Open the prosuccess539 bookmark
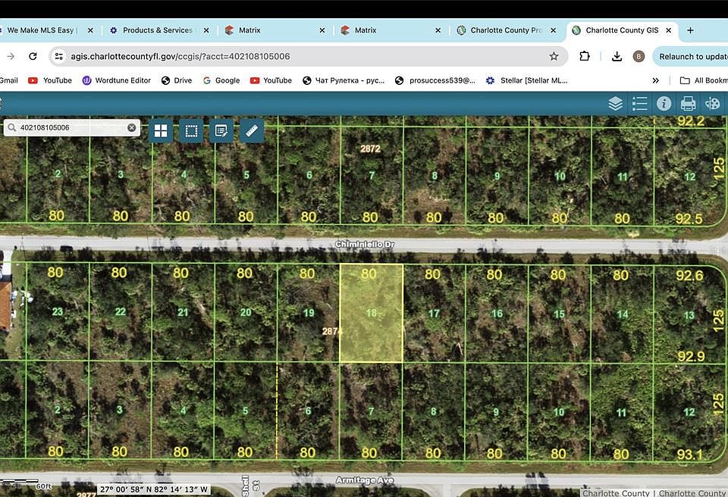This screenshot has width=728, height=497. click(435, 80)
